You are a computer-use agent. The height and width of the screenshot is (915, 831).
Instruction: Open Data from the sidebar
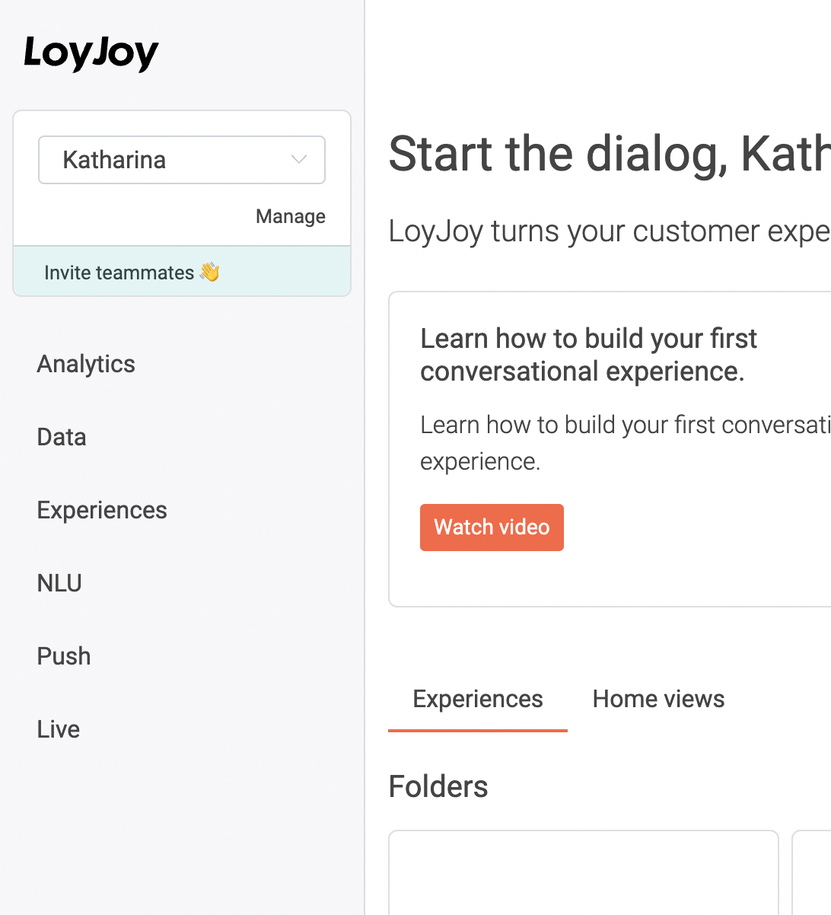pyautogui.click(x=61, y=437)
